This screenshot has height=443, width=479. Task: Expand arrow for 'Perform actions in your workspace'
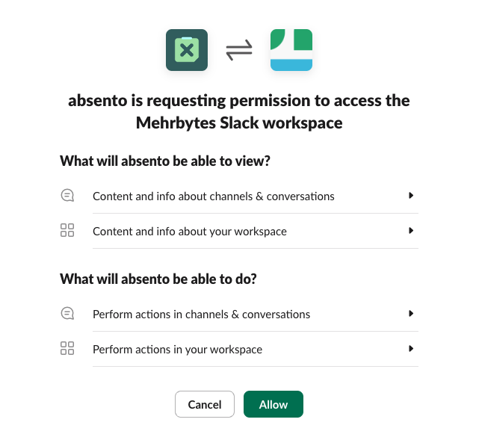[411, 349]
